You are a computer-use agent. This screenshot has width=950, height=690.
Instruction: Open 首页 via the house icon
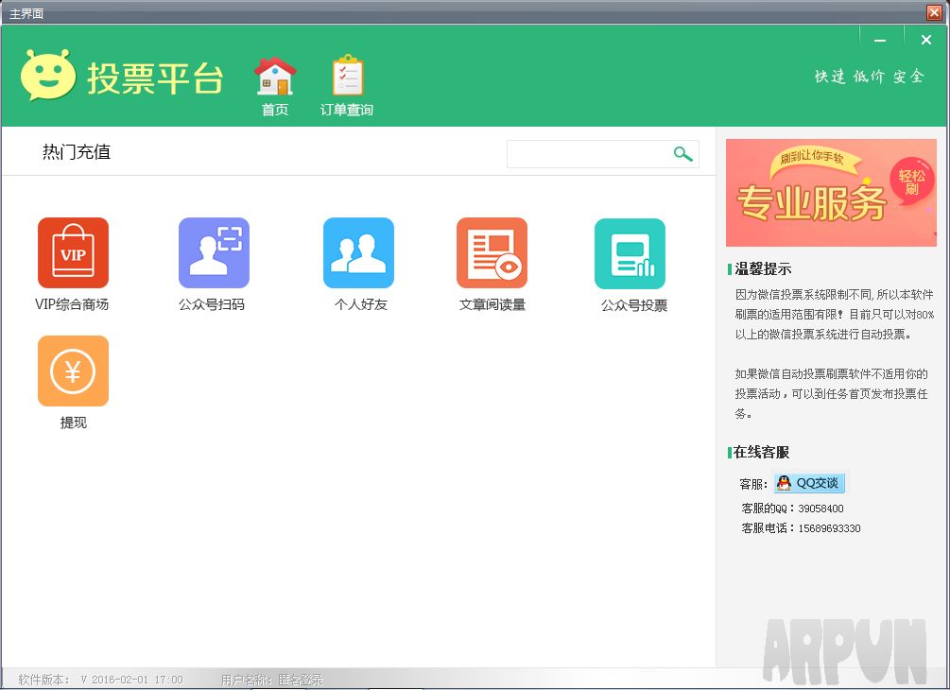tap(274, 71)
